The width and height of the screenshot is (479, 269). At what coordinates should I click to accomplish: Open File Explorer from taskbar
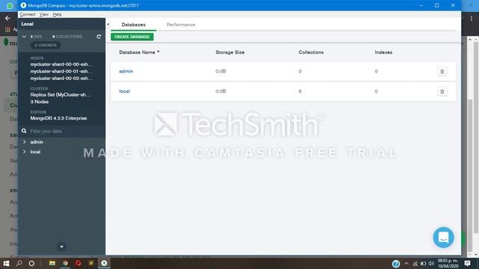52,263
